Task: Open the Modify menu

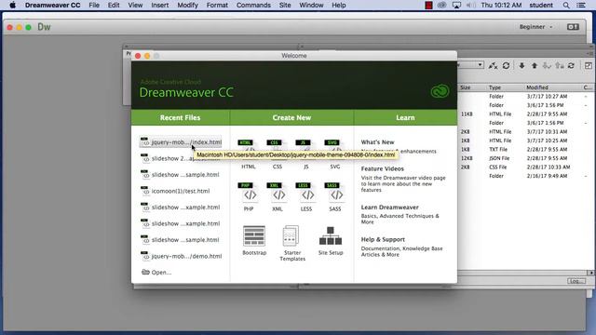Action: point(187,6)
